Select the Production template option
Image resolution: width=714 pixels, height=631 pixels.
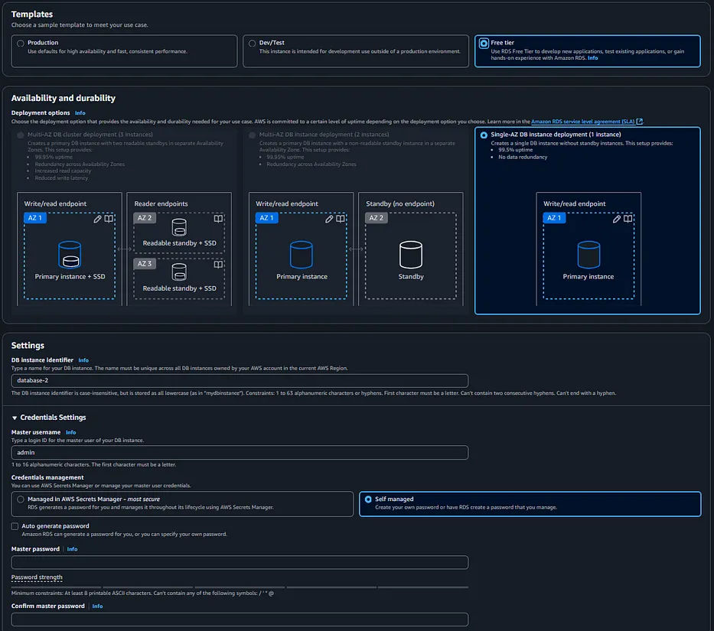pos(21,43)
